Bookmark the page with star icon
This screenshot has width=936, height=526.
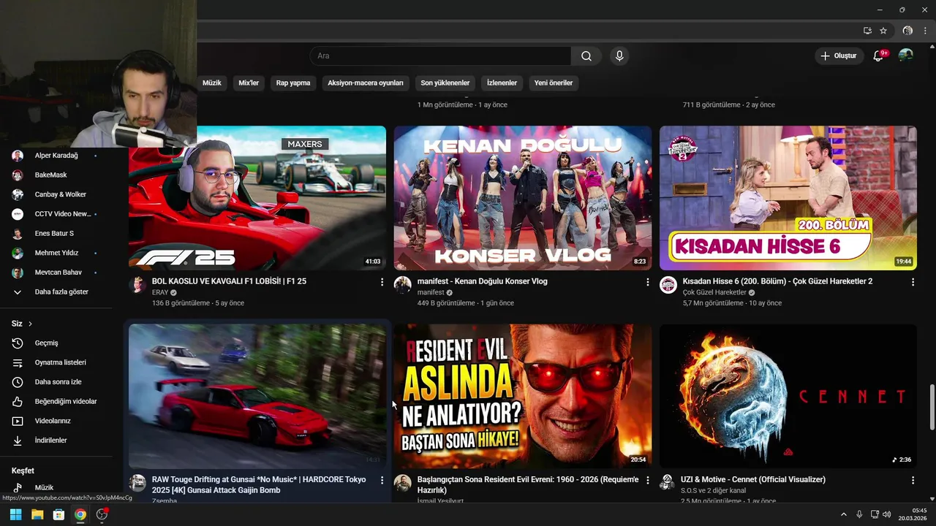click(883, 31)
